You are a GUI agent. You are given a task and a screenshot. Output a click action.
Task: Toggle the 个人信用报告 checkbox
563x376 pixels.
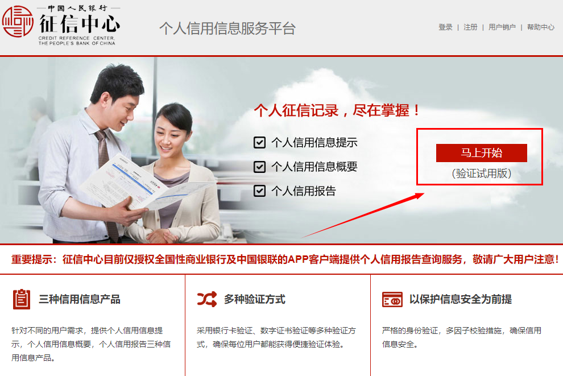[259, 191]
